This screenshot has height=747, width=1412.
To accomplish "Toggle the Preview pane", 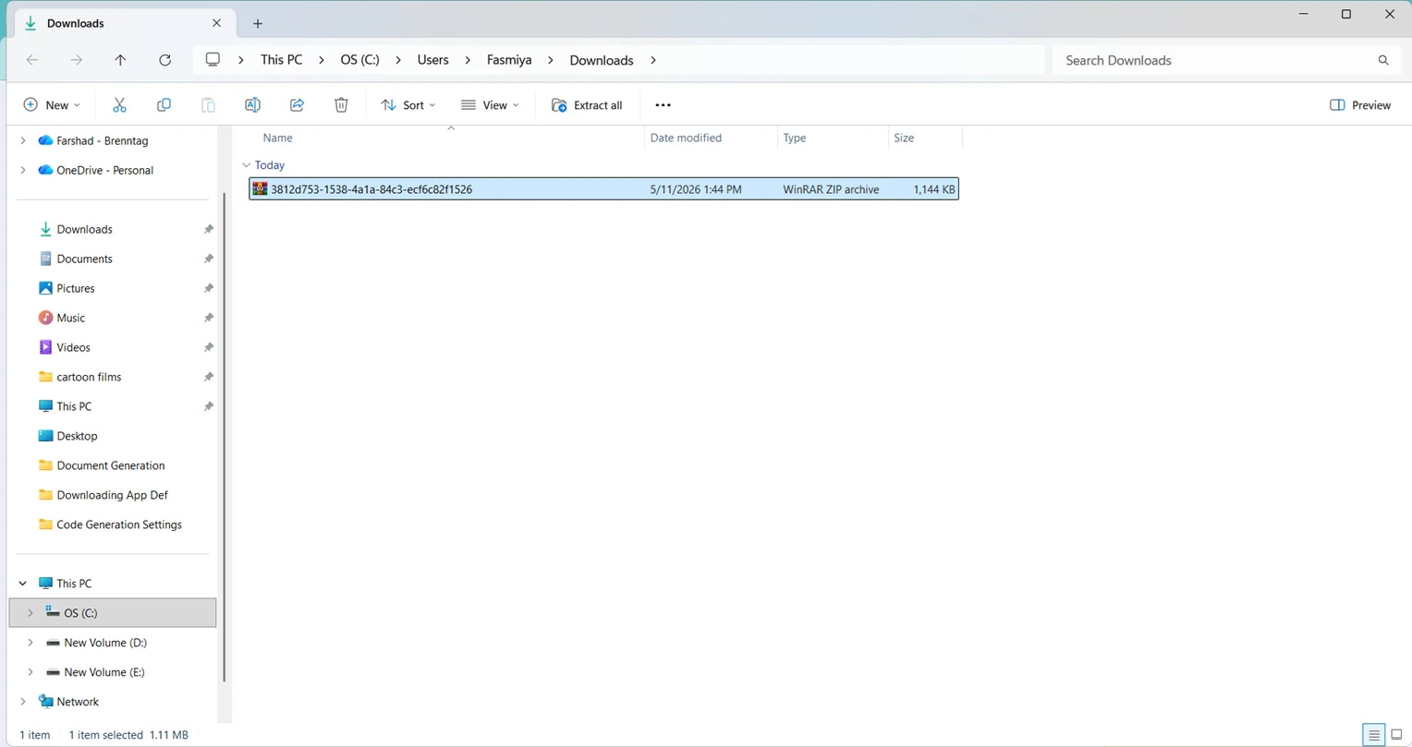I will 1360,105.
